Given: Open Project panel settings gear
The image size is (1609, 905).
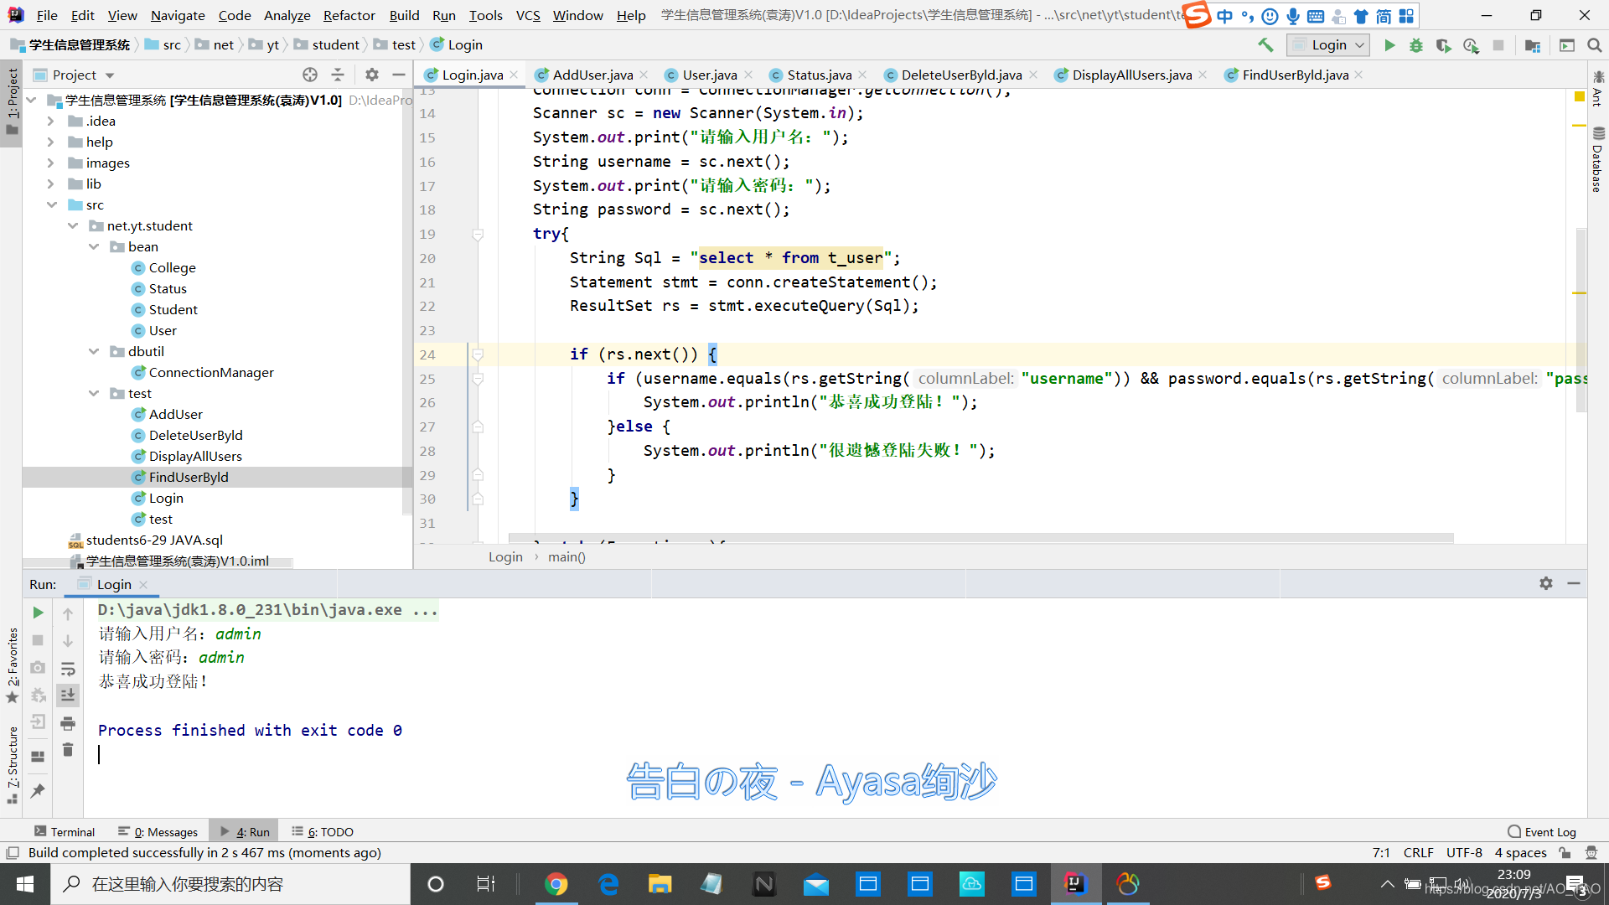Looking at the screenshot, I should point(372,75).
